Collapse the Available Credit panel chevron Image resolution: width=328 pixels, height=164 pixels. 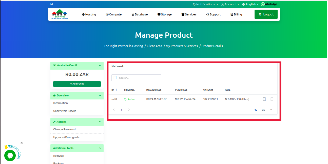click(x=100, y=66)
